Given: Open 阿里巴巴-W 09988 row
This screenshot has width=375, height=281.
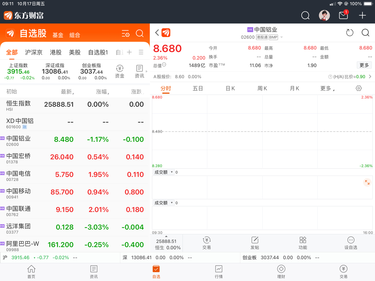Looking at the screenshot, I should pyautogui.click(x=75, y=245).
